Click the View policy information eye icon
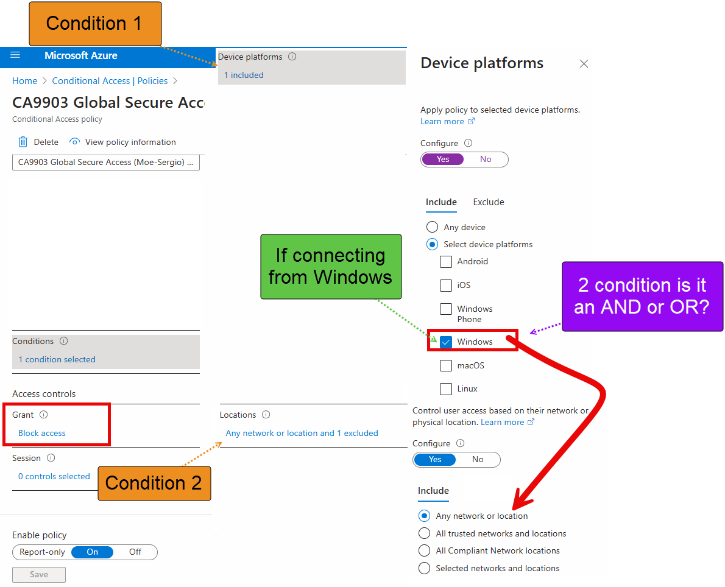The height and width of the screenshot is (587, 725). point(74,141)
